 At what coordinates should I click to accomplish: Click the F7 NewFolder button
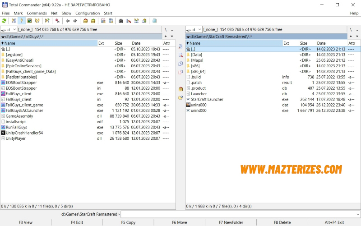point(231,222)
